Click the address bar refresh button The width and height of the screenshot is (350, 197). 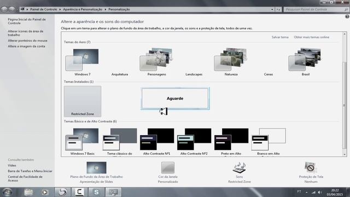278,9
